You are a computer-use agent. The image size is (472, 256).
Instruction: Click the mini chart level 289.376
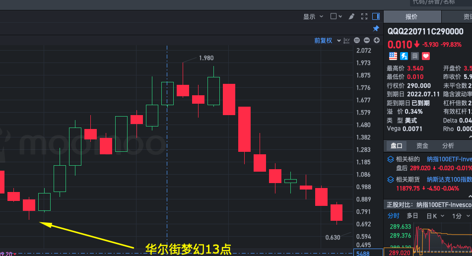tap(401, 236)
